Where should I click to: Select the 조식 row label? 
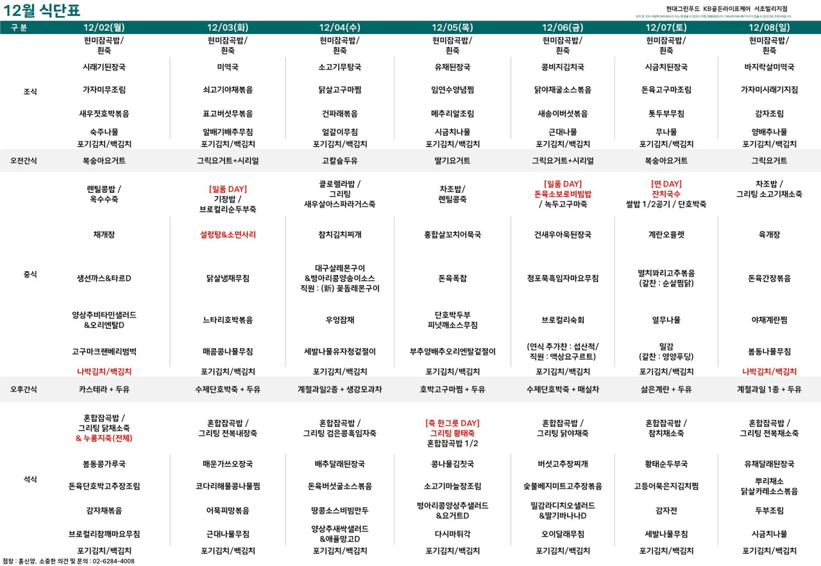30,92
